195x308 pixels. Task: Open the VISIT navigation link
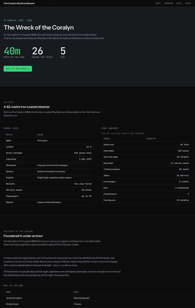[188, 3]
